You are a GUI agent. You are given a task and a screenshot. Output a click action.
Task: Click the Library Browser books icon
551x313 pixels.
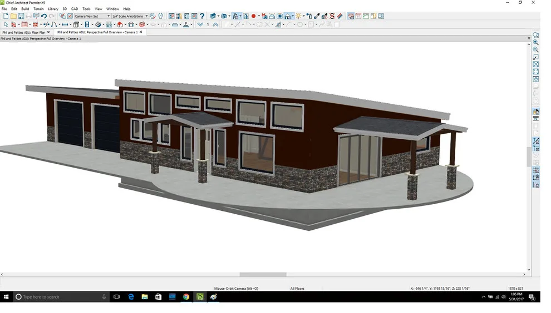click(x=179, y=16)
